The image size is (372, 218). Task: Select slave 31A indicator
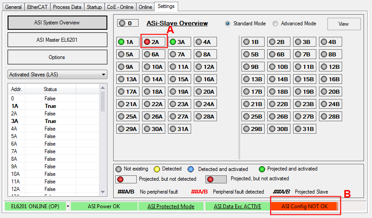[x=180, y=129]
